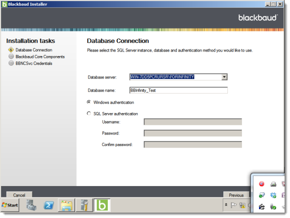Viewport: 290px width, 218px height.
Task: Minimize the Blackbaud Installer window
Action: (267, 4)
